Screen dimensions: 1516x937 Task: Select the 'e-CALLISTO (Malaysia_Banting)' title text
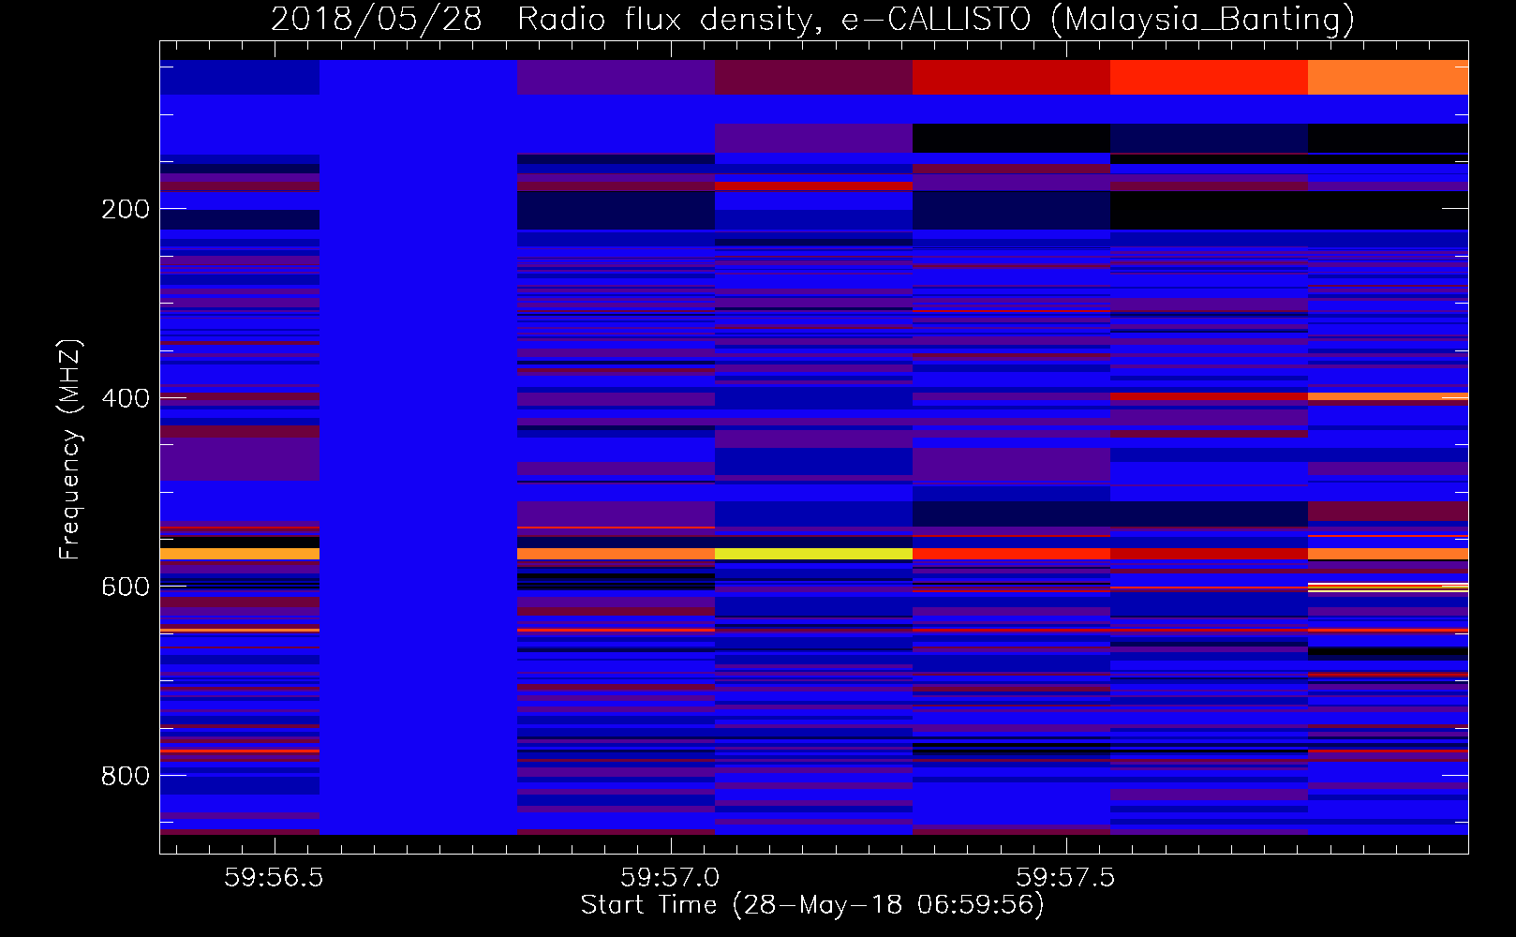1098,19
